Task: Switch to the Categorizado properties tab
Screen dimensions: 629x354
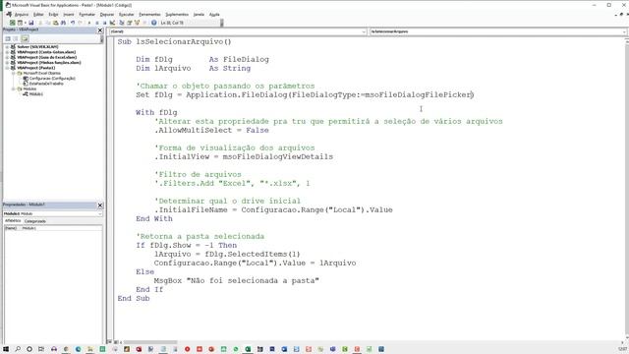Action: (35, 221)
